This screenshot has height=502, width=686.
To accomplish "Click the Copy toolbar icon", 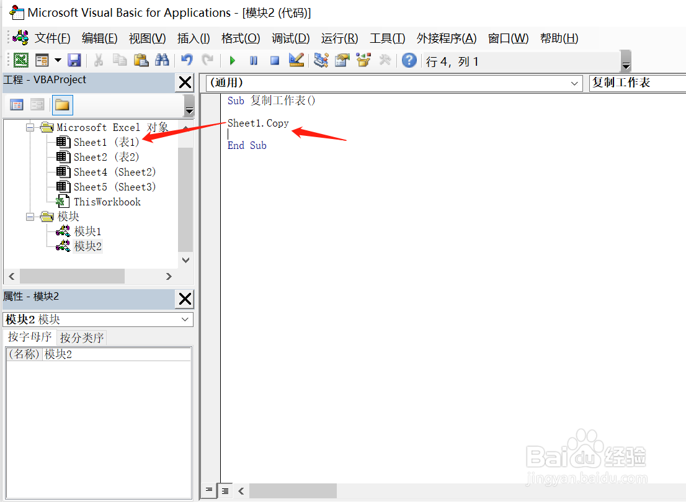I will pyautogui.click(x=120, y=60).
